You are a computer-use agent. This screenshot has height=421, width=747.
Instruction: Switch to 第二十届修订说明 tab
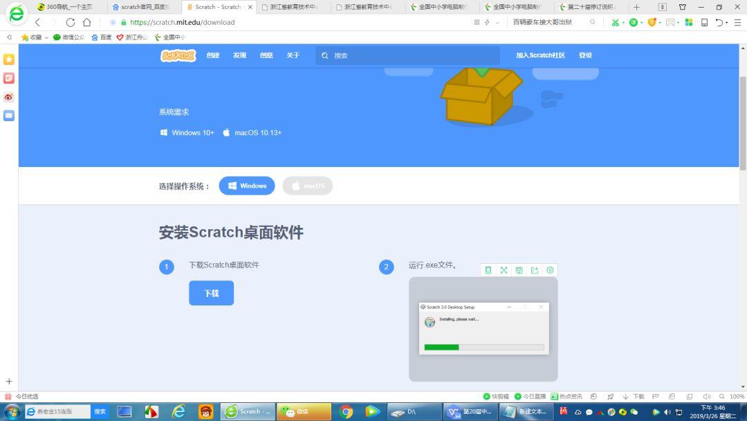pyautogui.click(x=591, y=7)
